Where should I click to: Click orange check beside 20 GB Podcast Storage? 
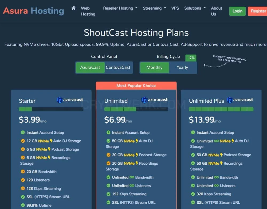coord(108,155)
